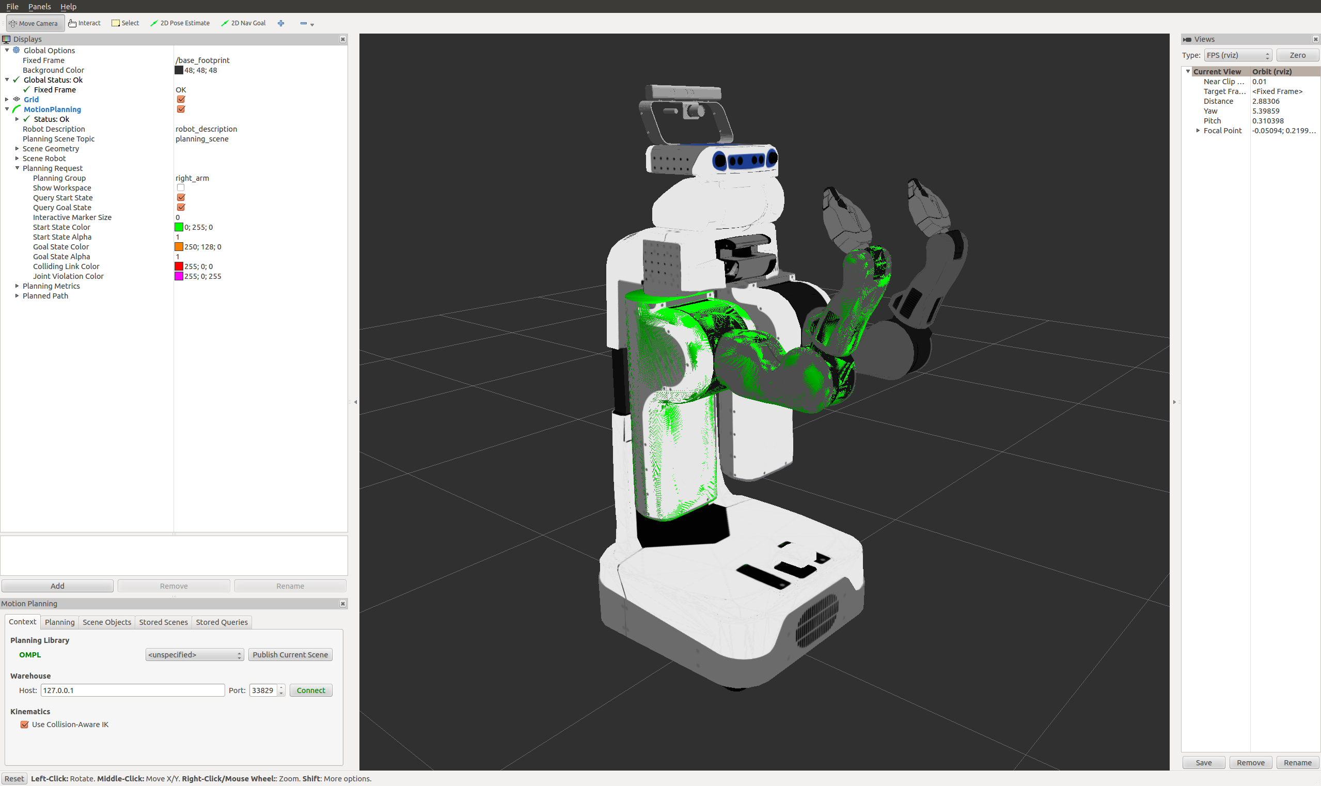Click the blue plus add-tool icon
The image size is (1321, 786).
pyautogui.click(x=281, y=23)
